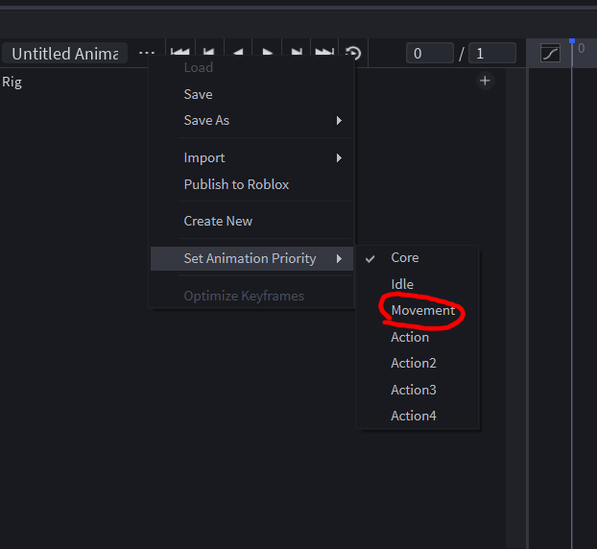Add track with the plus icon
This screenshot has height=549, width=597.
pos(485,81)
